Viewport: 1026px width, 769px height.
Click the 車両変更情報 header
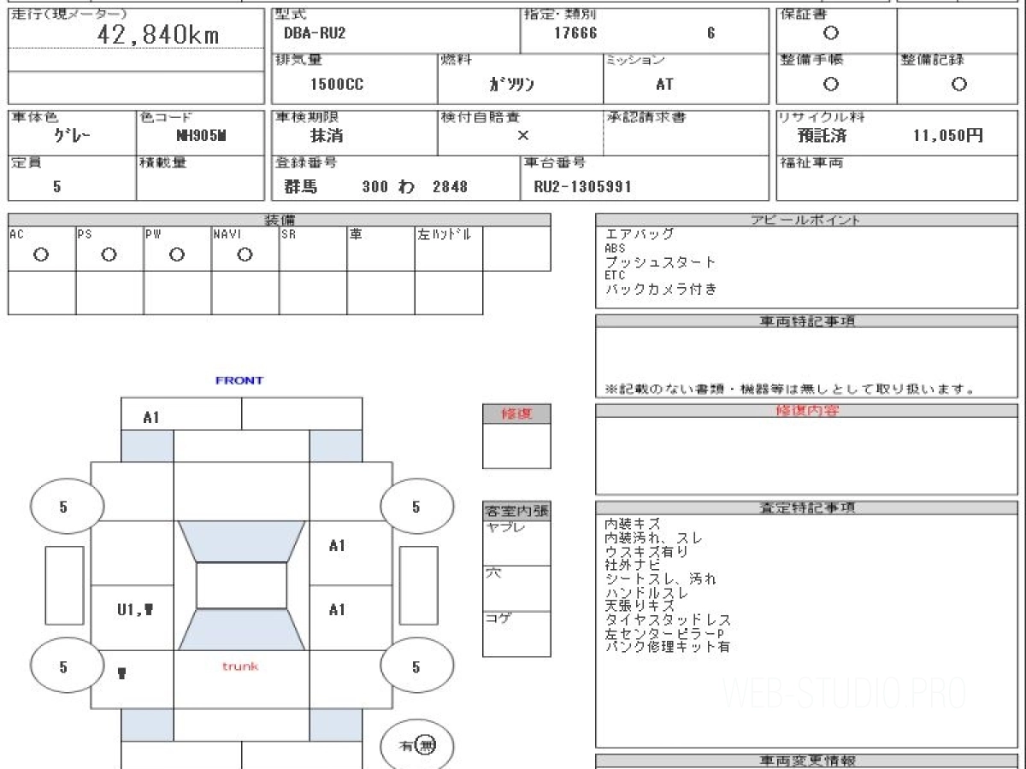coord(805,760)
